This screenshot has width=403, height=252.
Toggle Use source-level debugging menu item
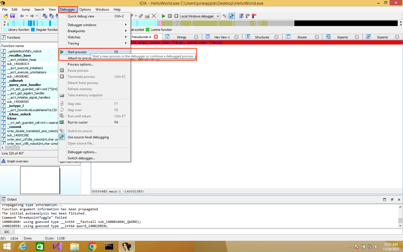coord(94,137)
